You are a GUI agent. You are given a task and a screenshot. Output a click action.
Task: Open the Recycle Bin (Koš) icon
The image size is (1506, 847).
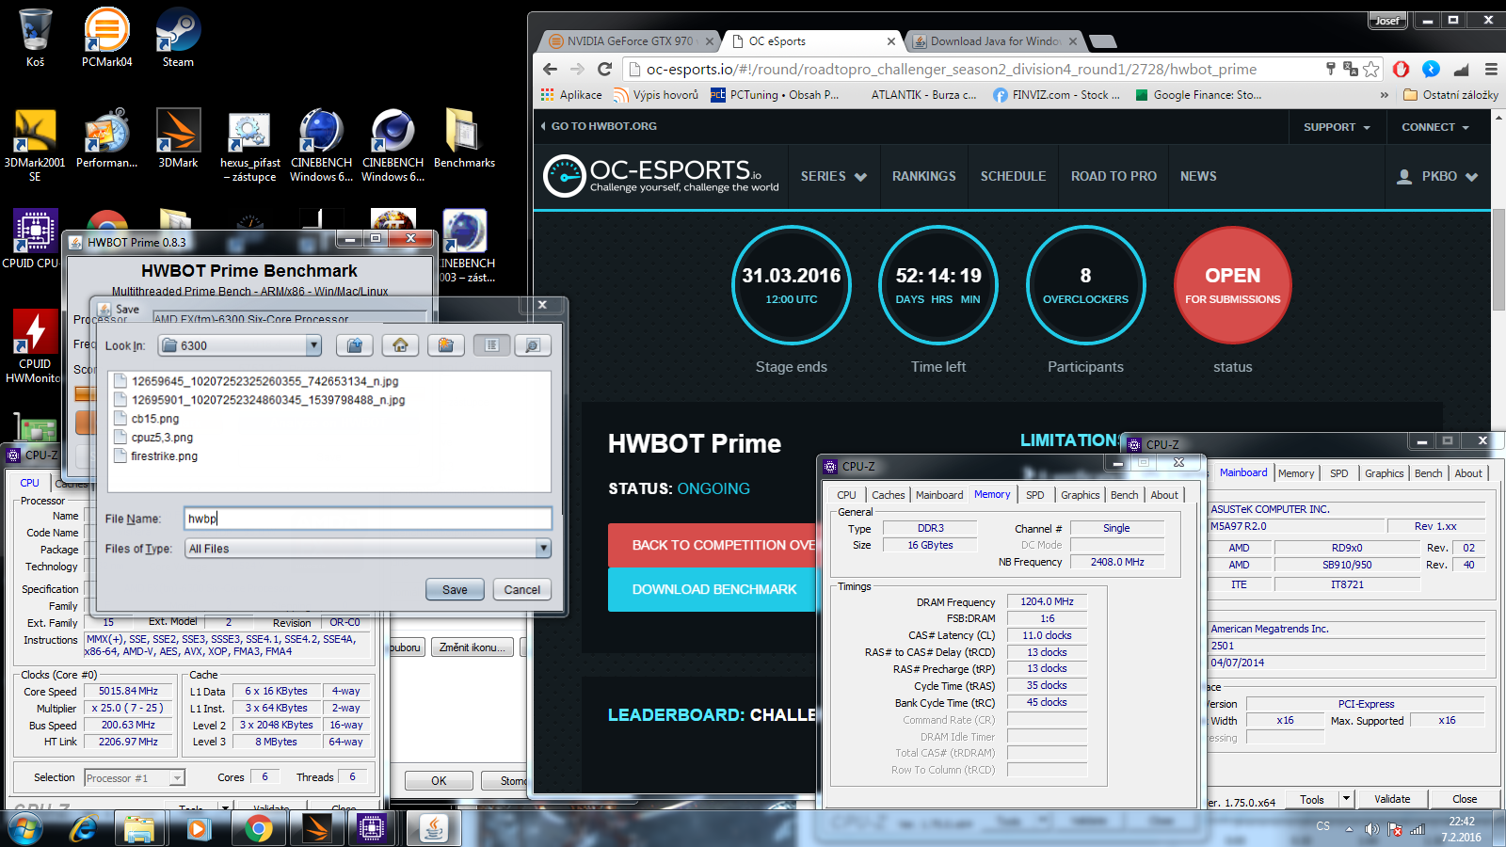[x=35, y=38]
